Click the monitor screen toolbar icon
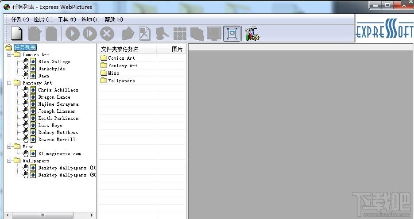Viewport: 414px width, 219px height. click(214, 34)
